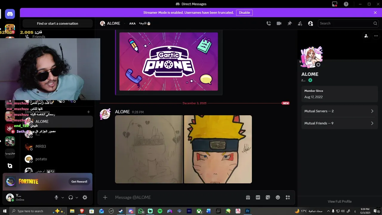Click Get Reward! on the Fortnite promo
Image resolution: width=382 pixels, height=215 pixels.
79,182
